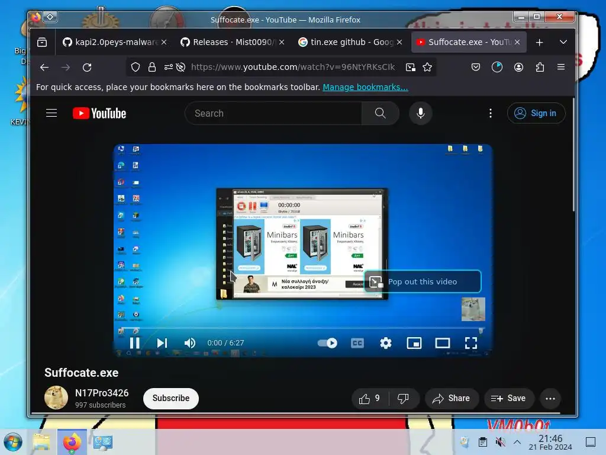Switch to miniplayer mode
This screenshot has height=455, width=606.
414,343
